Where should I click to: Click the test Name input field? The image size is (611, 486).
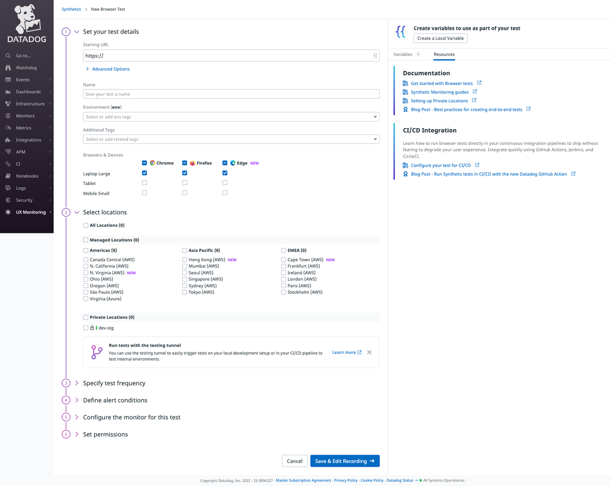pos(231,94)
